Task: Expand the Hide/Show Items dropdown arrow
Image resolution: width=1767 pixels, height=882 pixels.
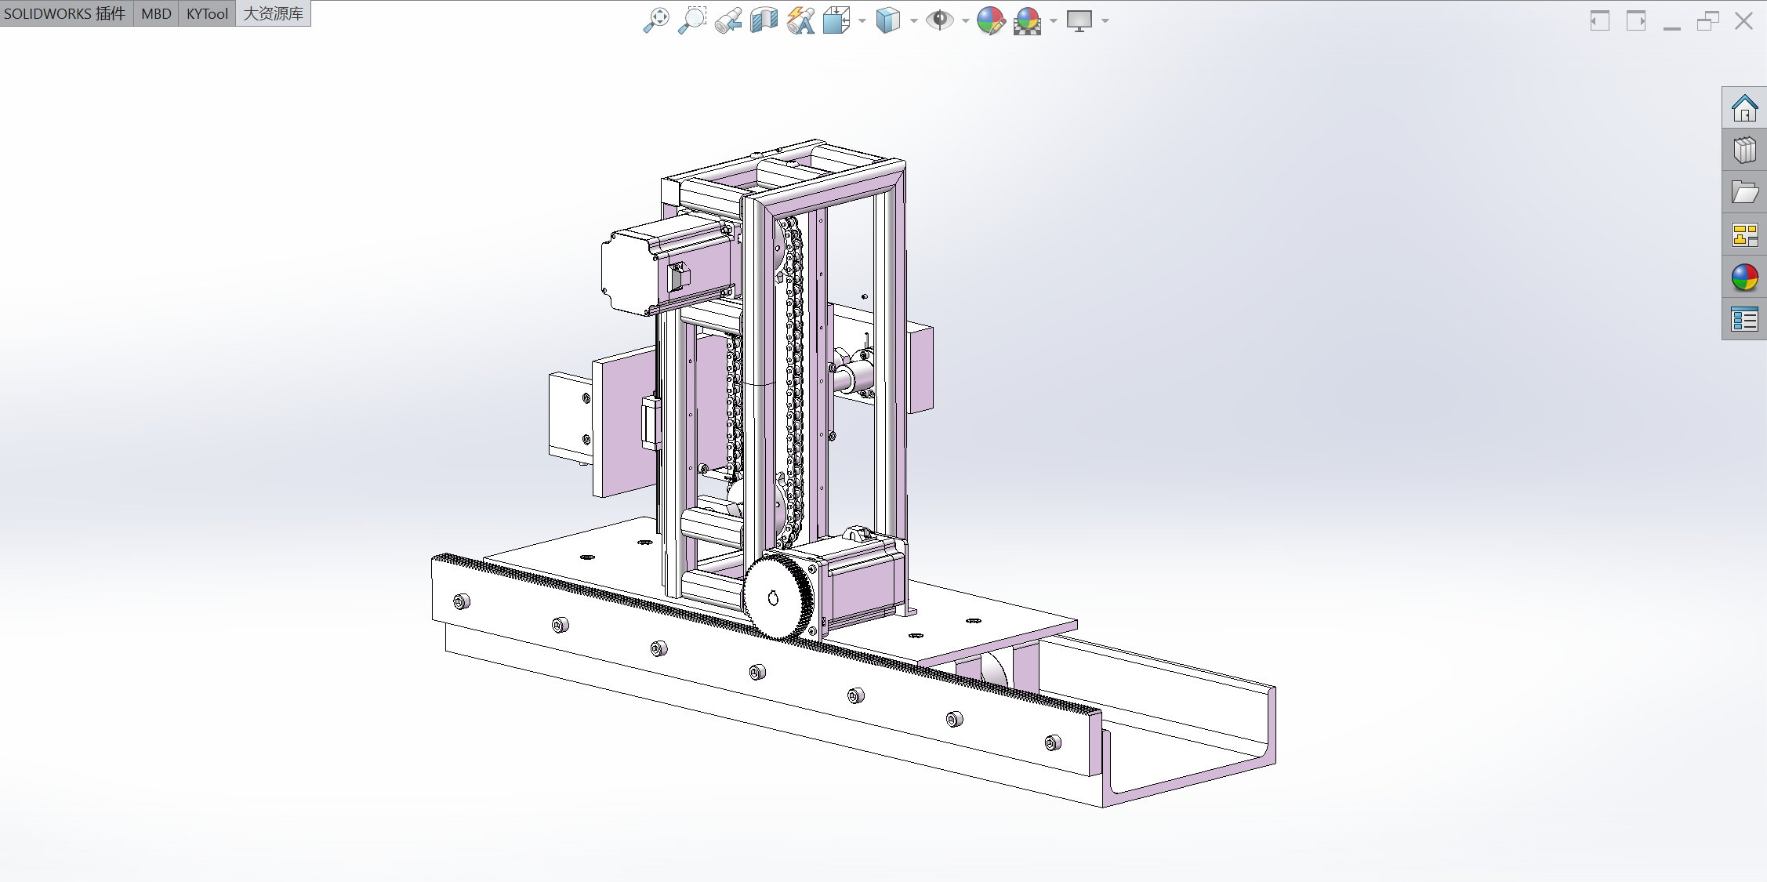Action: 966,21
